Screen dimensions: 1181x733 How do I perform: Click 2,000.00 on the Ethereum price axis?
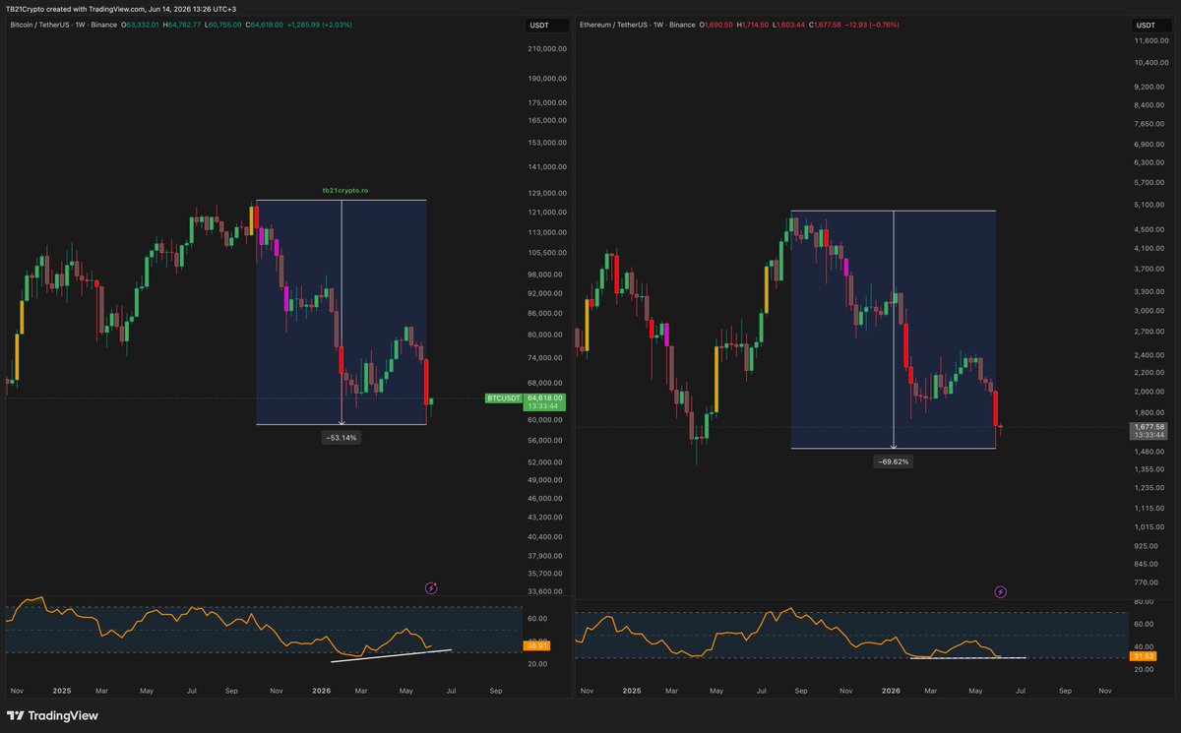[x=1149, y=392]
